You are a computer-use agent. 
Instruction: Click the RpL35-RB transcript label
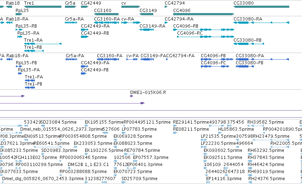point(26,26)
